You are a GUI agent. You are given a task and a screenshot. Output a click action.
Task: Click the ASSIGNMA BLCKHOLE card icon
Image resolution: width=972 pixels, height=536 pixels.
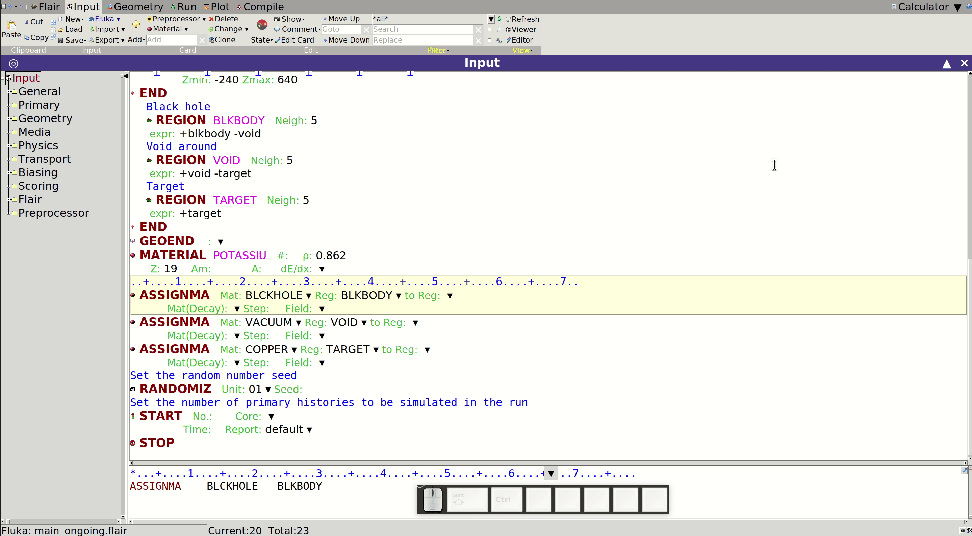[x=133, y=295]
